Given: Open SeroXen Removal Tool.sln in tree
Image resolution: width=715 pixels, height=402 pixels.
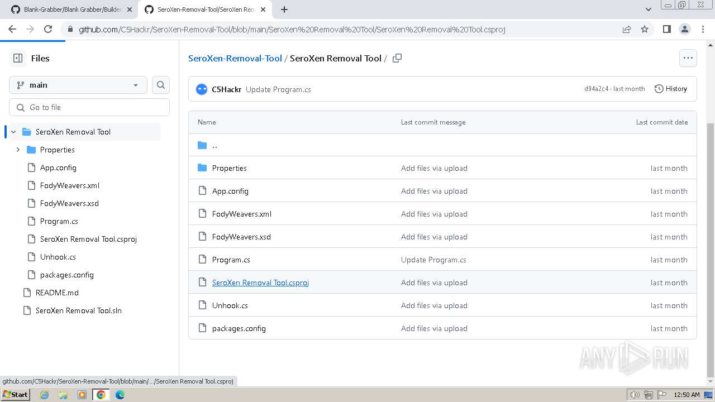Looking at the screenshot, I should tap(79, 310).
